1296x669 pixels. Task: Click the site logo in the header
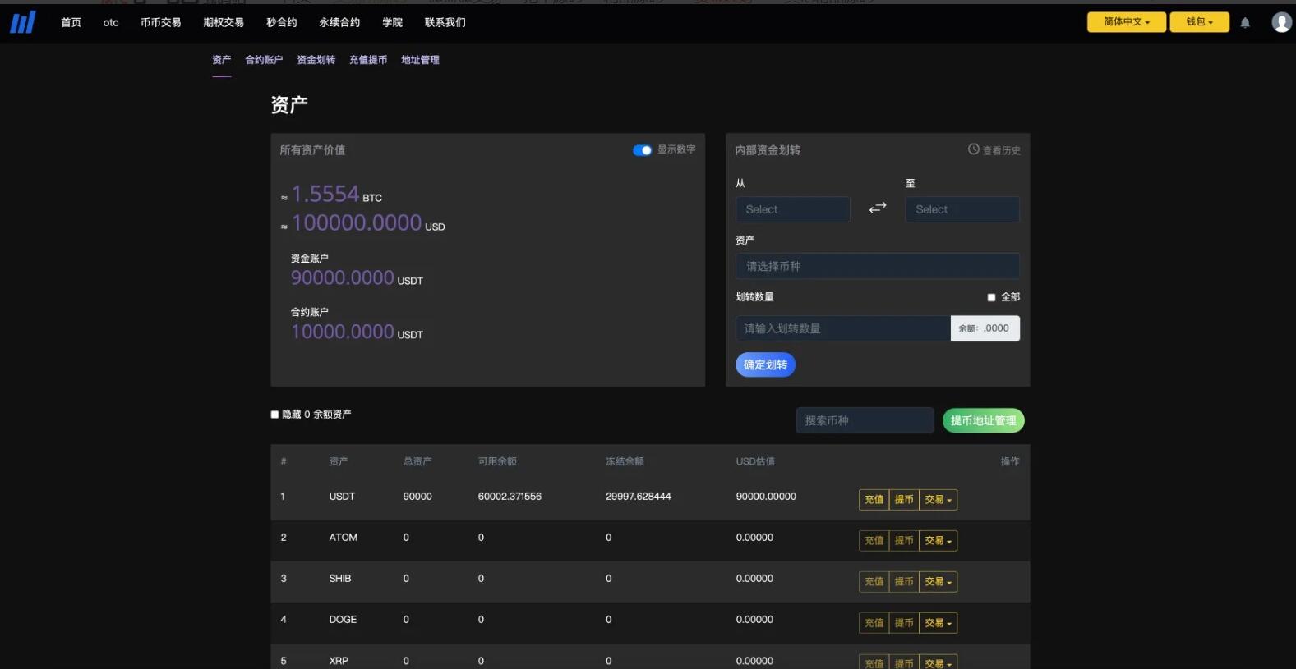22,22
